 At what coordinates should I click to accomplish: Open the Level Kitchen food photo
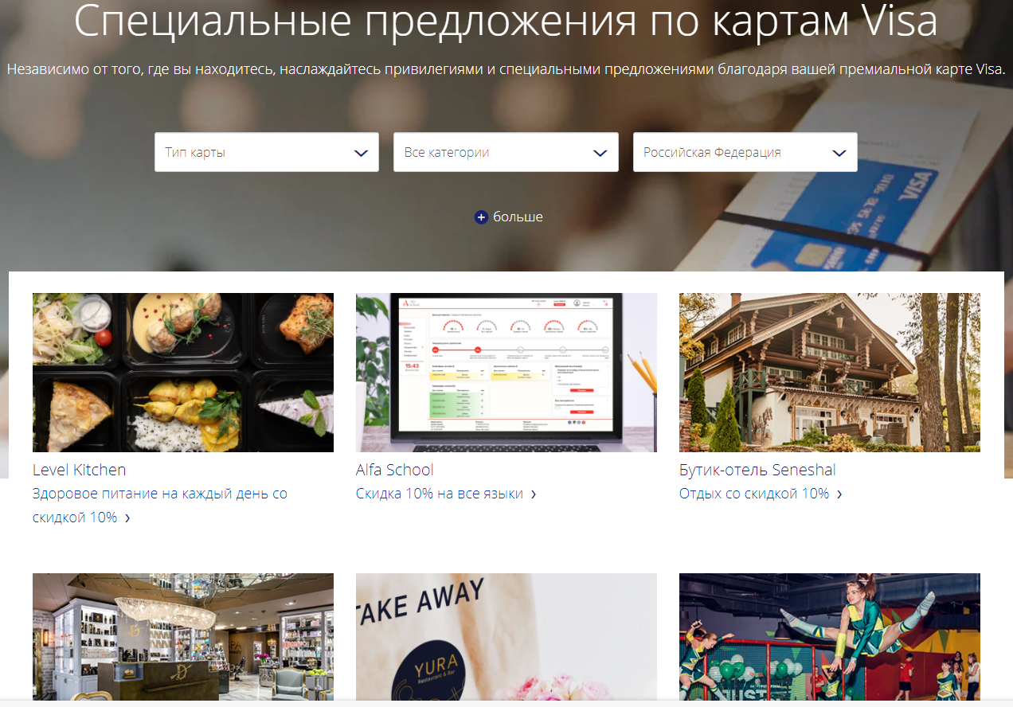tap(183, 373)
